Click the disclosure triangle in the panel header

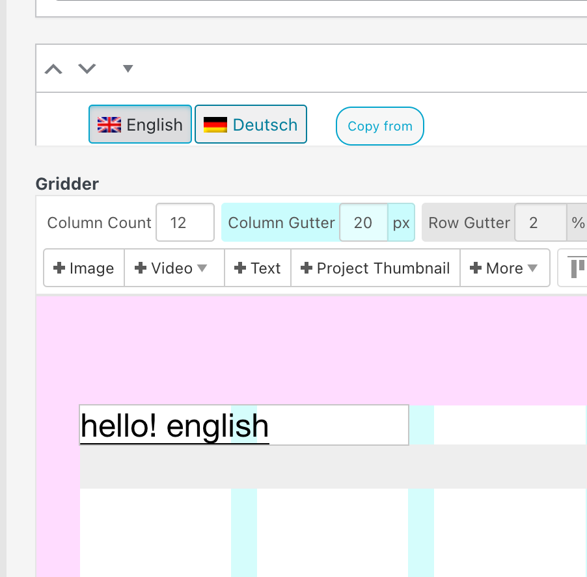[128, 68]
